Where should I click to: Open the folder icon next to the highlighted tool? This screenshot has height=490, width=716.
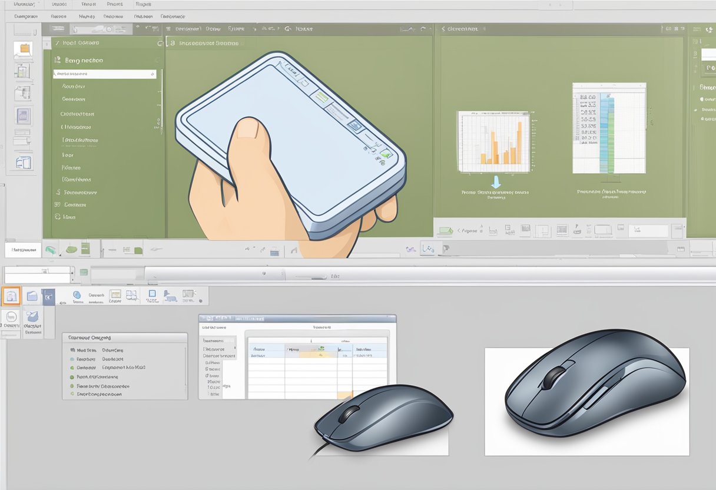click(x=32, y=296)
